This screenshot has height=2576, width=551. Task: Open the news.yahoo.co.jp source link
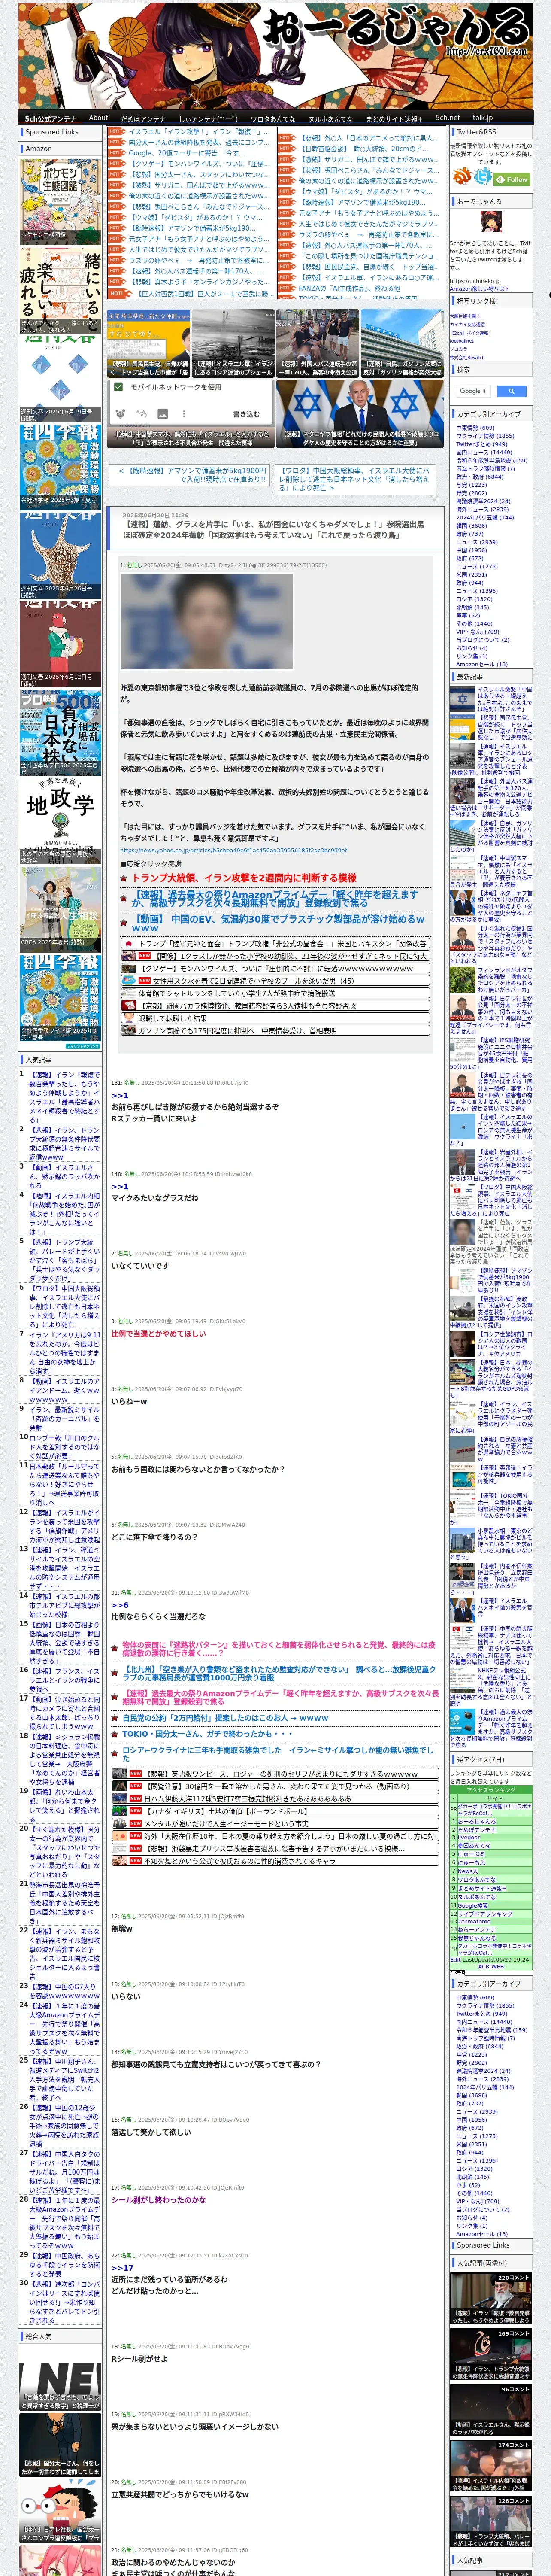233,851
